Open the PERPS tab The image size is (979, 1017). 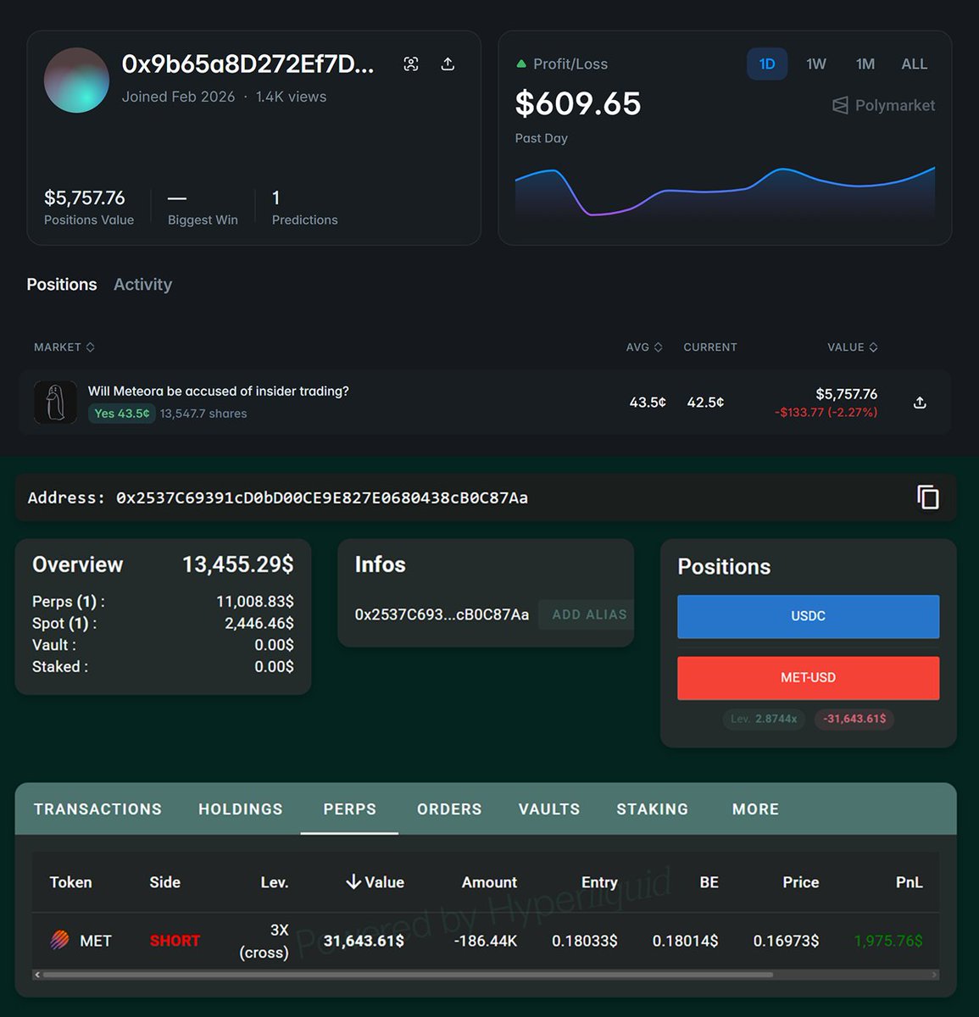point(349,809)
